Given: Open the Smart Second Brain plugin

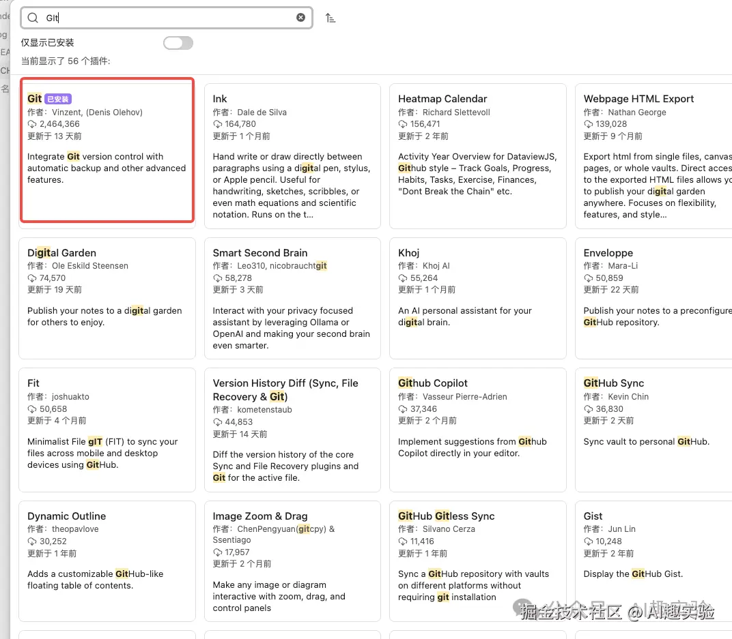Looking at the screenshot, I should pos(292,298).
